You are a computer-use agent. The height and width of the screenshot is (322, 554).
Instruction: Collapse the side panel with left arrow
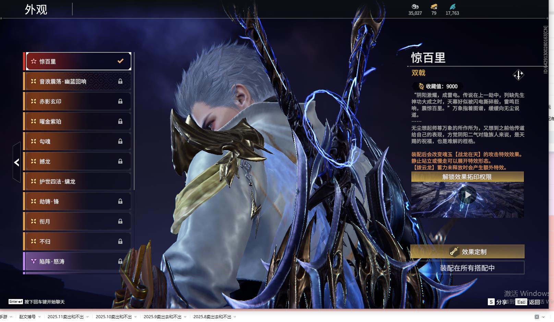pyautogui.click(x=16, y=162)
